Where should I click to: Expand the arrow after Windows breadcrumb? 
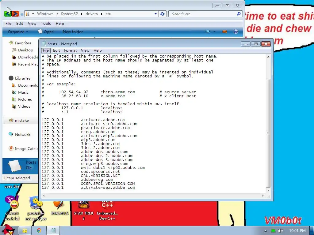[57, 14]
